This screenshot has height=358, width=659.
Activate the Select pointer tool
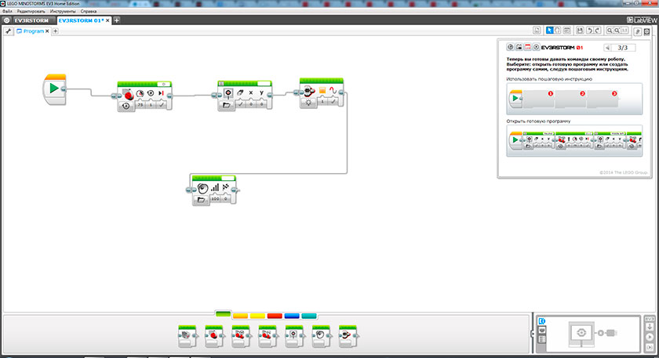pyautogui.click(x=549, y=31)
